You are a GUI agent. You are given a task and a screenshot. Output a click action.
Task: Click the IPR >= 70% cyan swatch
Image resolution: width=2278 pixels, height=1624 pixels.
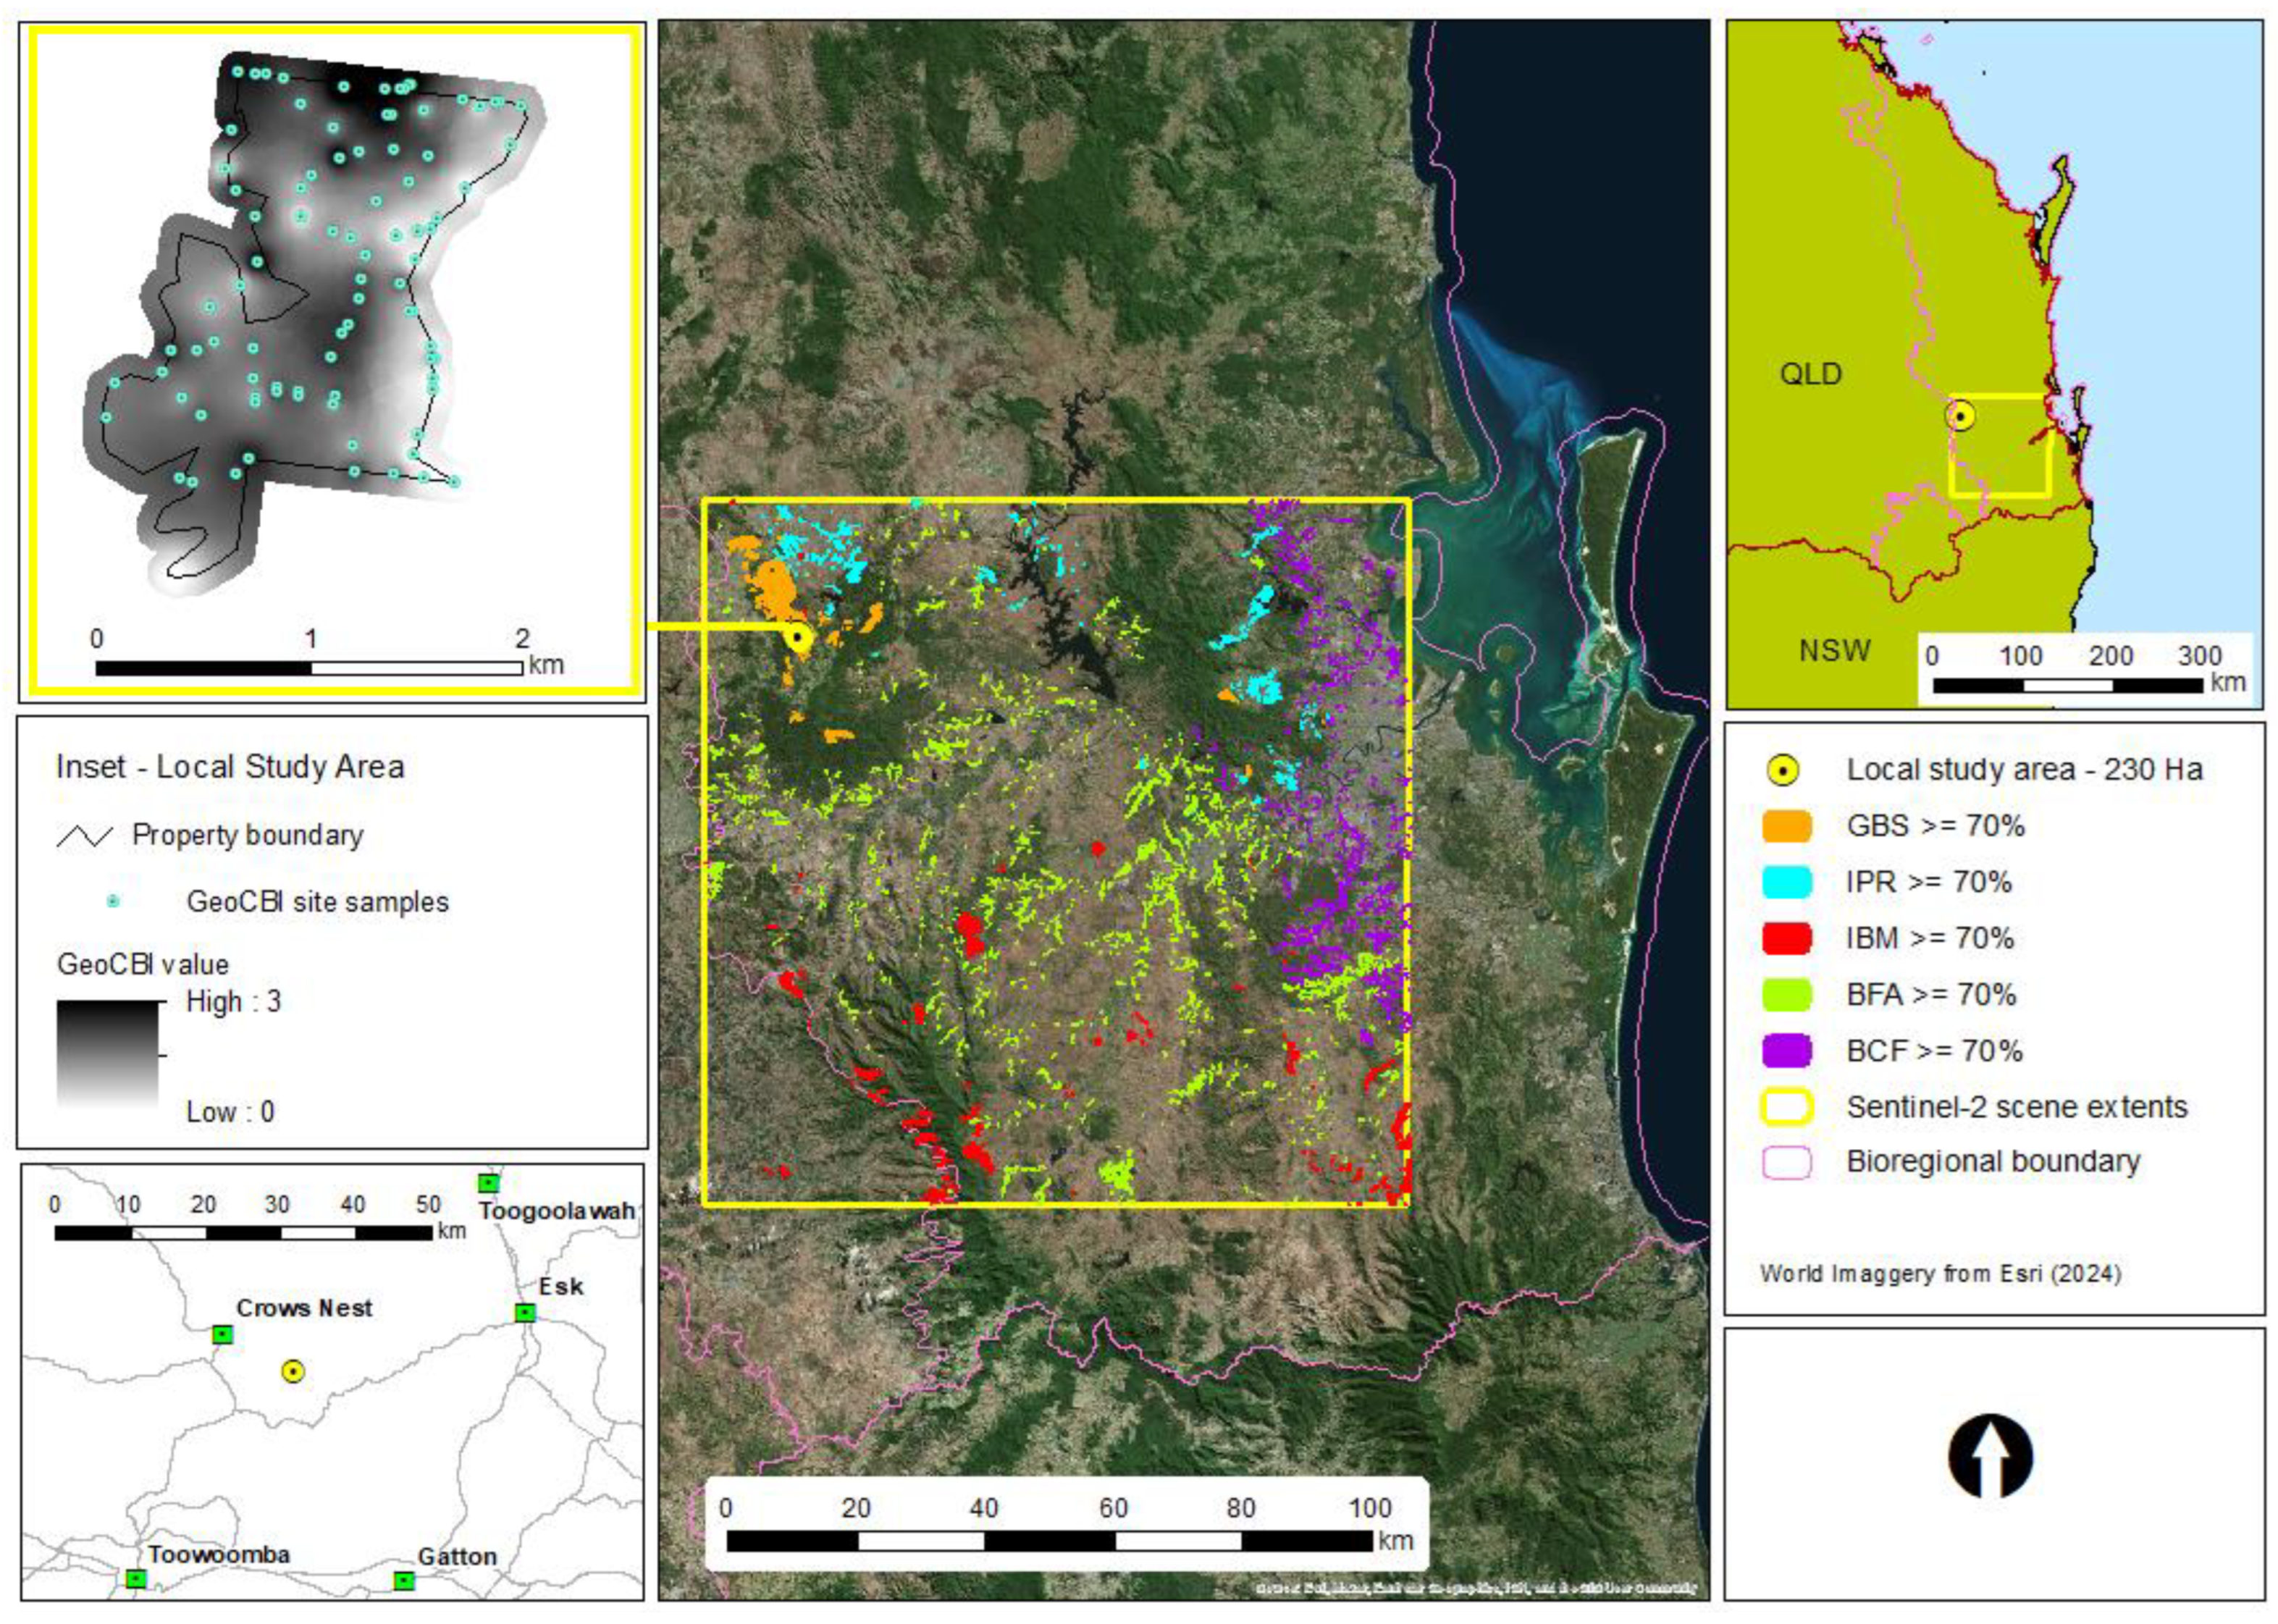coord(1786,883)
